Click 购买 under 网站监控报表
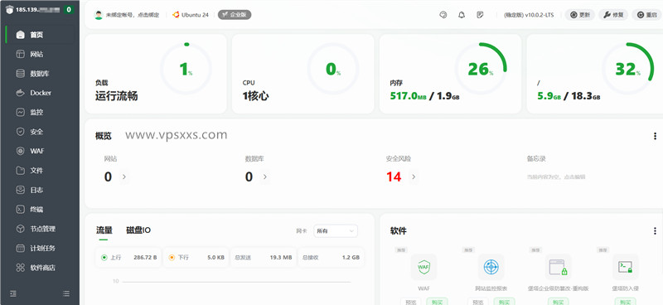This screenshot has height=305, width=663. (504, 302)
